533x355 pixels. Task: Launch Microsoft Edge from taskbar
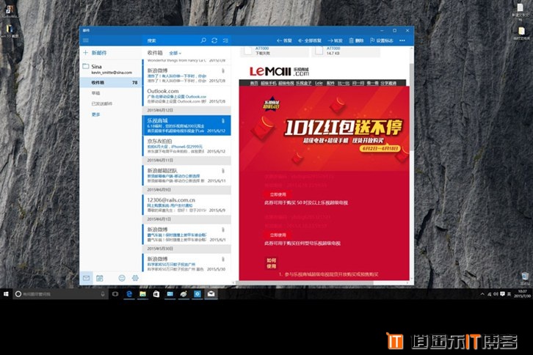129,294
